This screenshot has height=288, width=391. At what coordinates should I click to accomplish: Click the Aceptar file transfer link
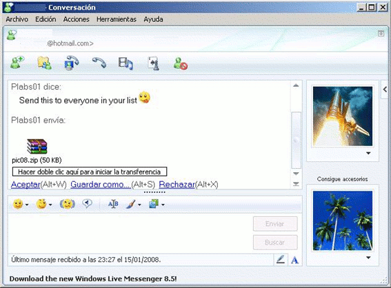pyautogui.click(x=26, y=185)
